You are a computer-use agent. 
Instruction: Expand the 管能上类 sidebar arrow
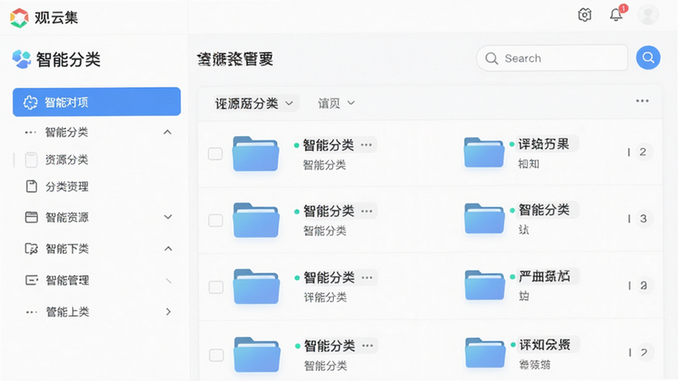(x=168, y=312)
